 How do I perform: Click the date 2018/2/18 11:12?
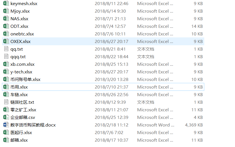point(111,125)
